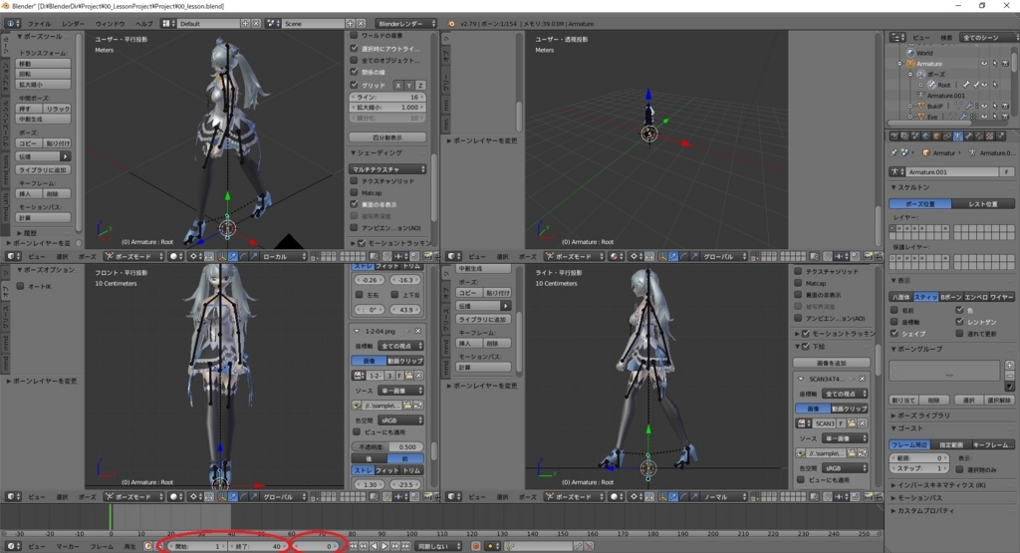Click the play animation button in timeline

(x=385, y=546)
